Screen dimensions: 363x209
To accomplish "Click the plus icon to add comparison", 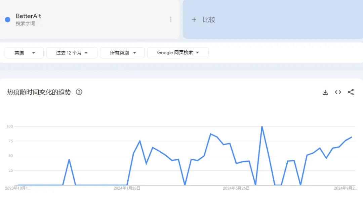I will coord(194,20).
